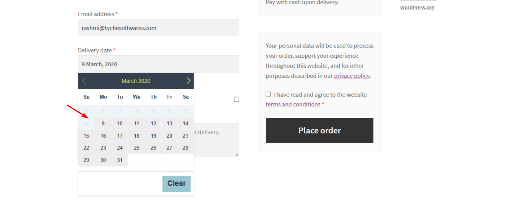Open the terms and conditions link

[293, 104]
